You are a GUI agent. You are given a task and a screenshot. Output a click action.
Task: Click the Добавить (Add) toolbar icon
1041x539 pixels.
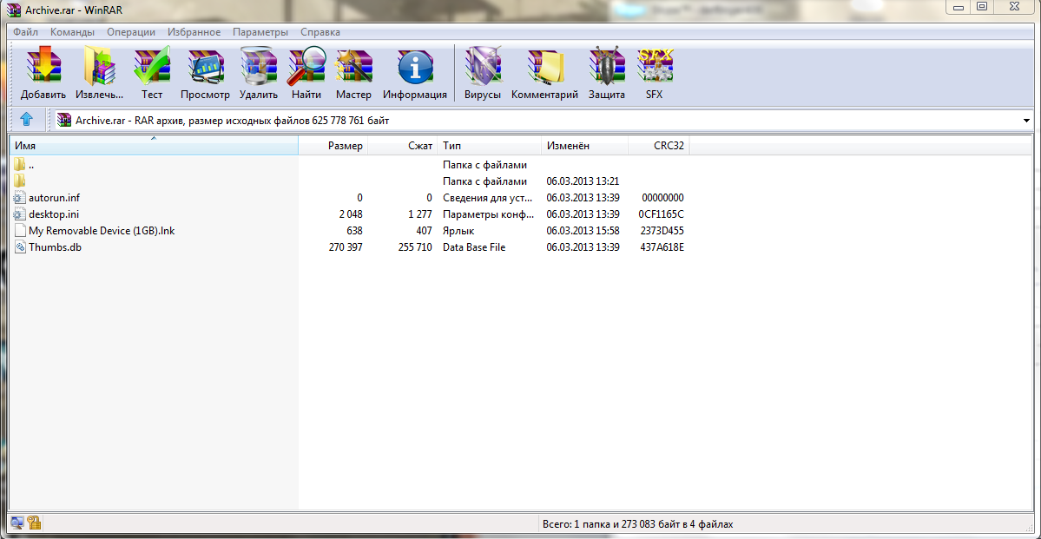pyautogui.click(x=43, y=66)
